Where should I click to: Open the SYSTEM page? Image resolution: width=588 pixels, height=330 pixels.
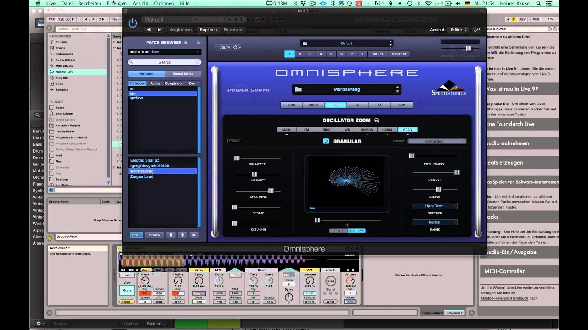pos(399,54)
